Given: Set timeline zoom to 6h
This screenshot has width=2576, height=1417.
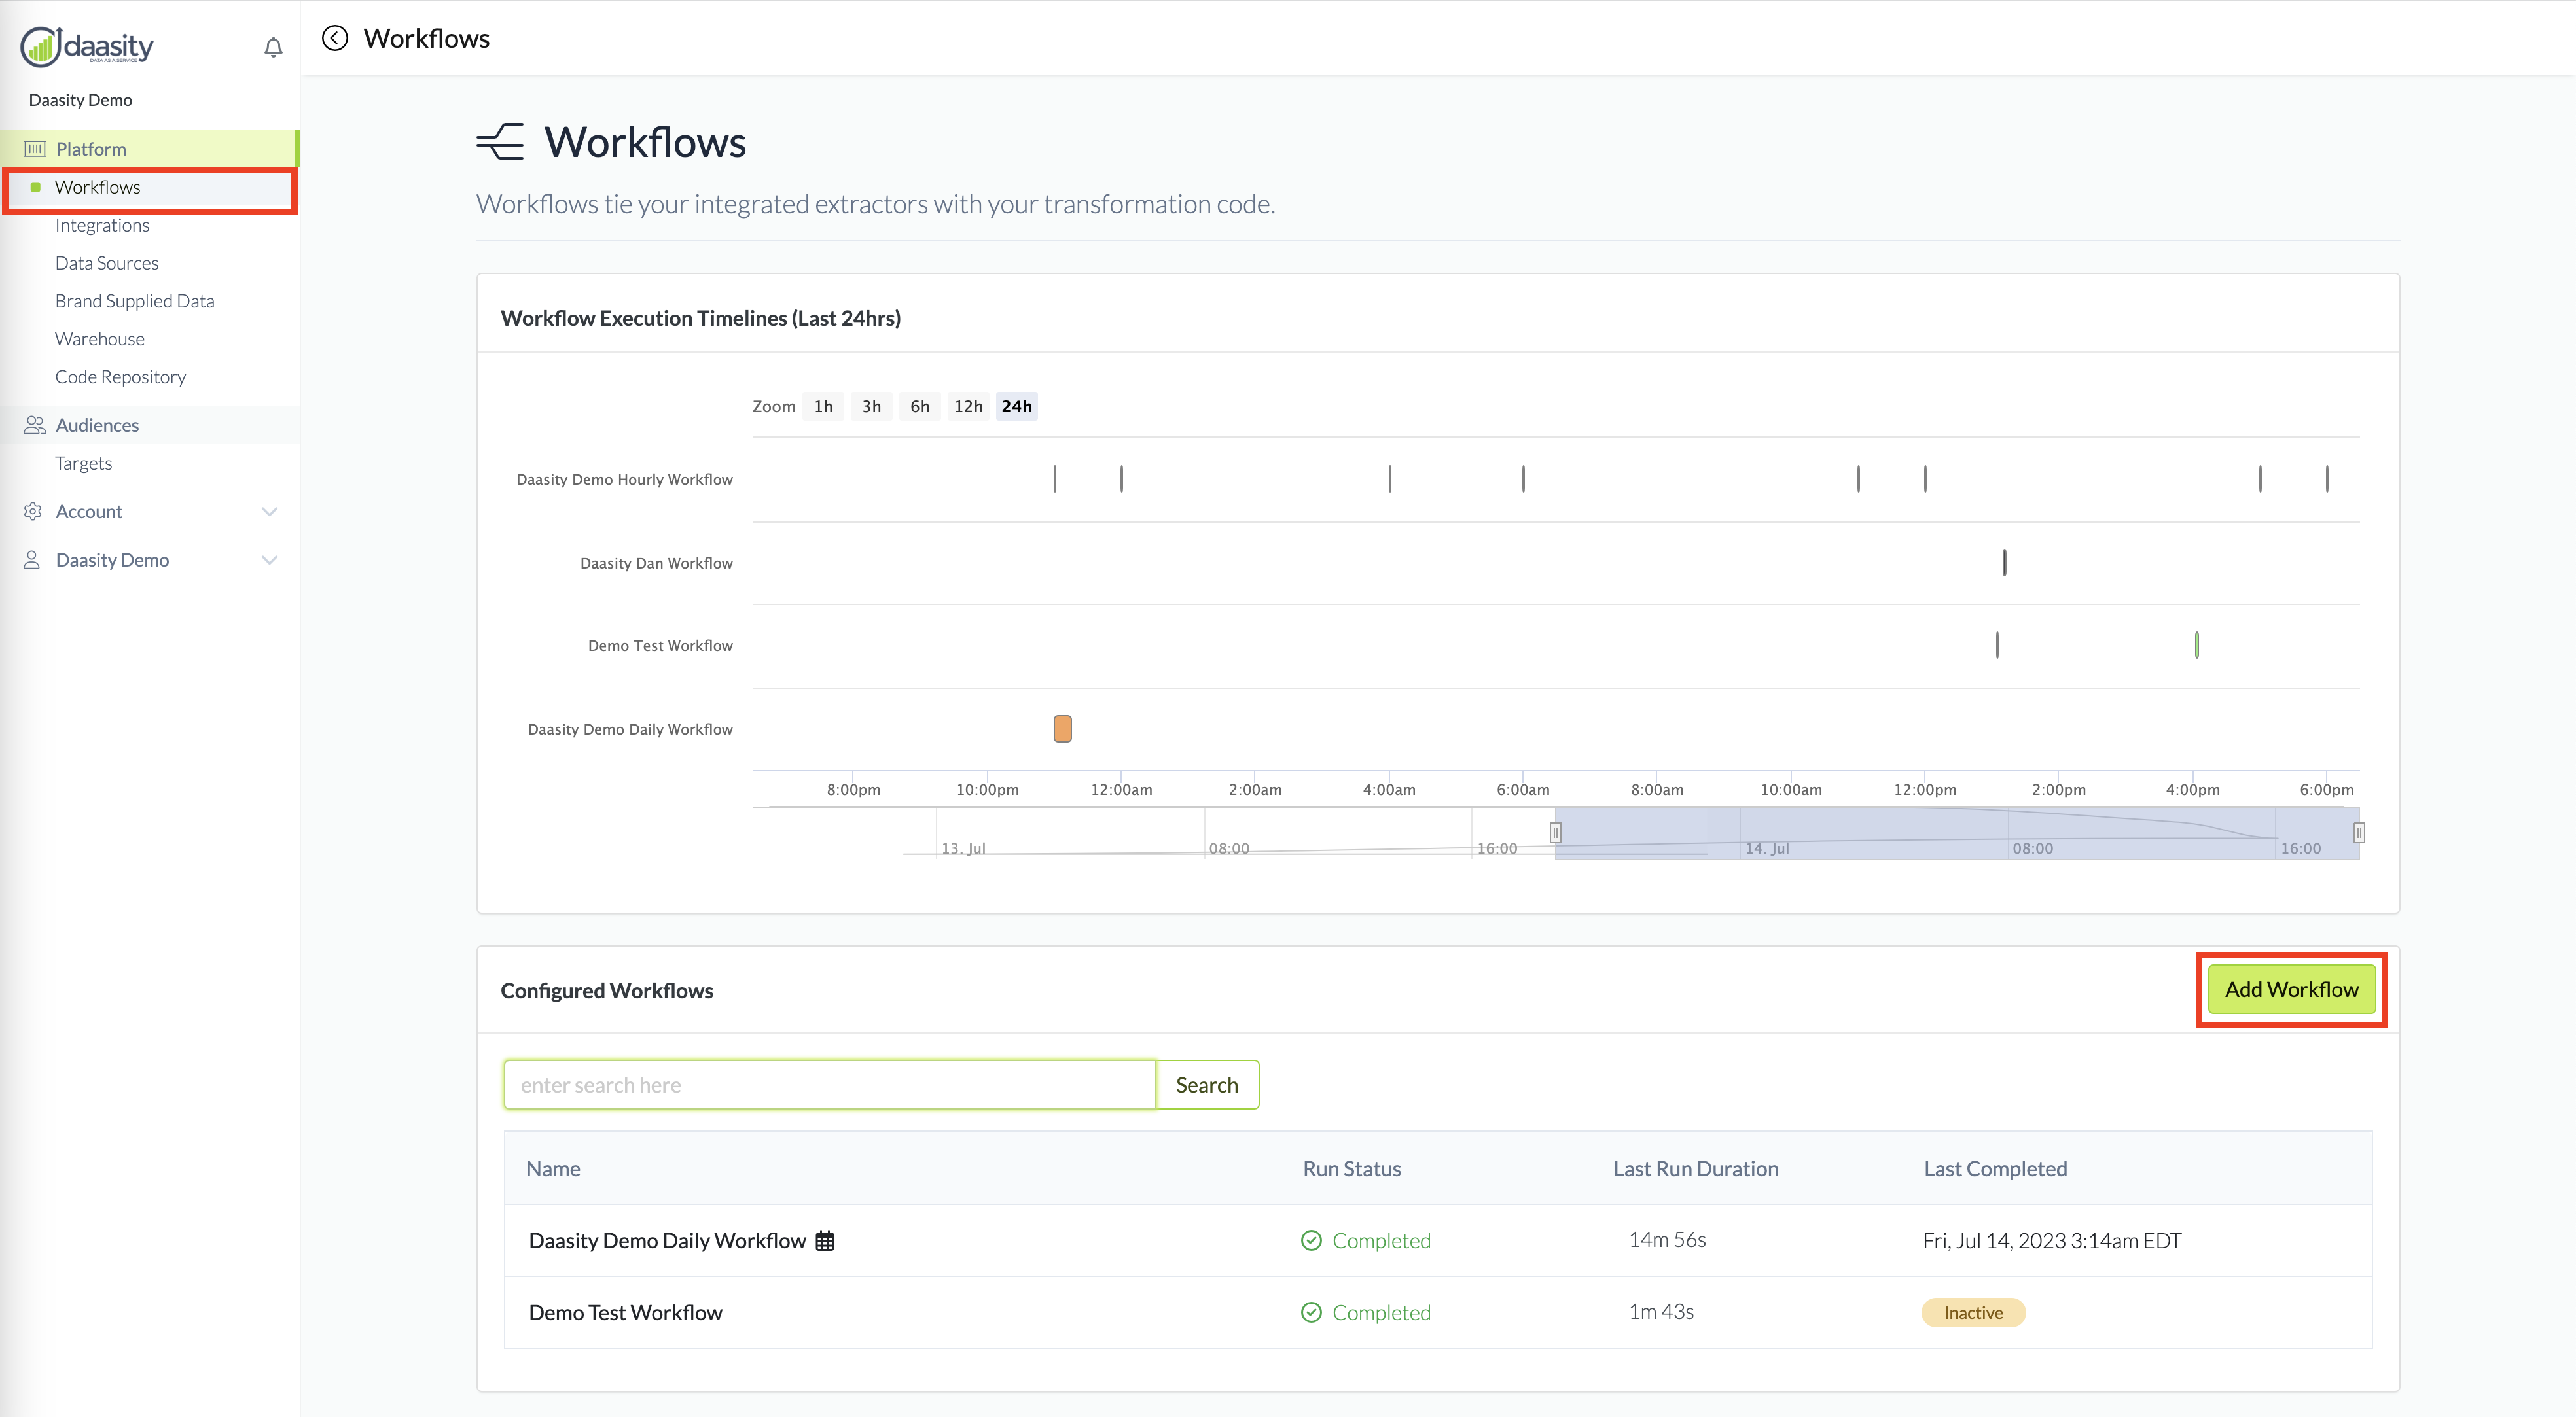Looking at the screenshot, I should click(x=919, y=406).
